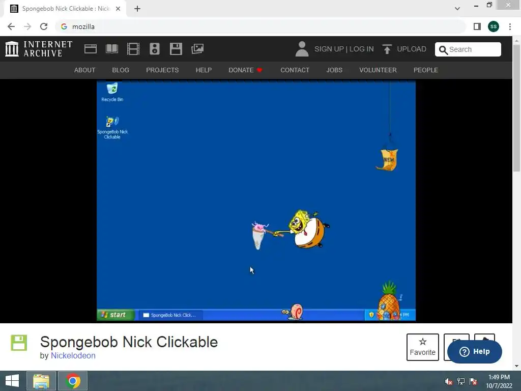Click the Recycle Bin desktop icon
The image size is (521, 391).
(112, 92)
